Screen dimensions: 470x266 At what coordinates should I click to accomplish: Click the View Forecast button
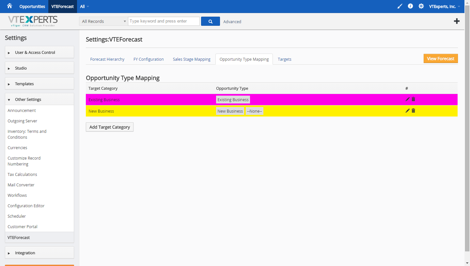click(441, 58)
